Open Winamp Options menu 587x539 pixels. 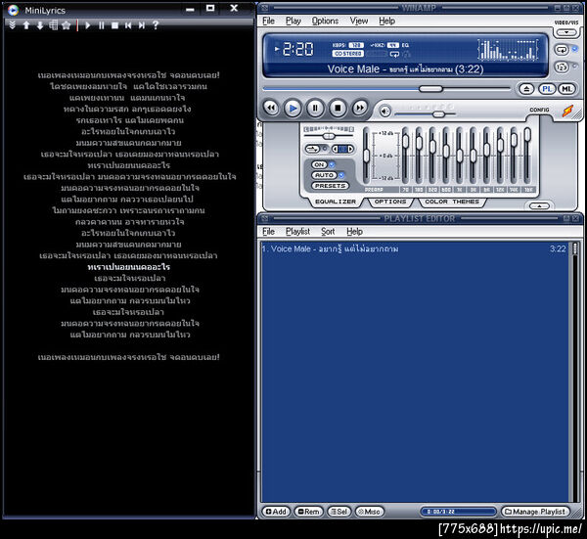[325, 21]
